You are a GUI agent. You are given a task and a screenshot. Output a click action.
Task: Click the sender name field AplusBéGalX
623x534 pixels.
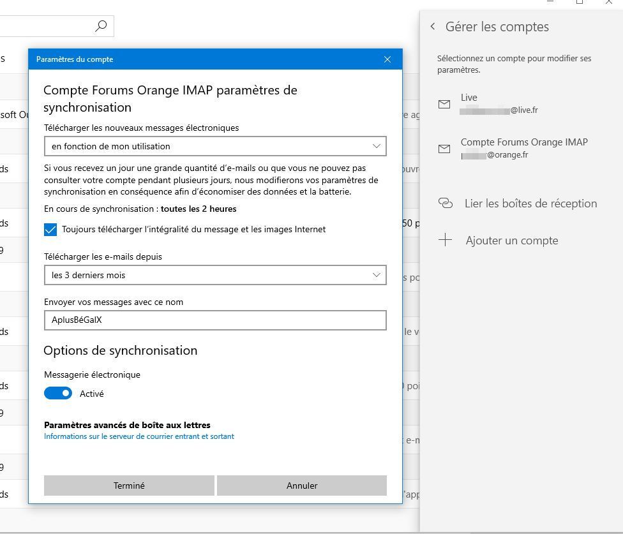(x=214, y=320)
